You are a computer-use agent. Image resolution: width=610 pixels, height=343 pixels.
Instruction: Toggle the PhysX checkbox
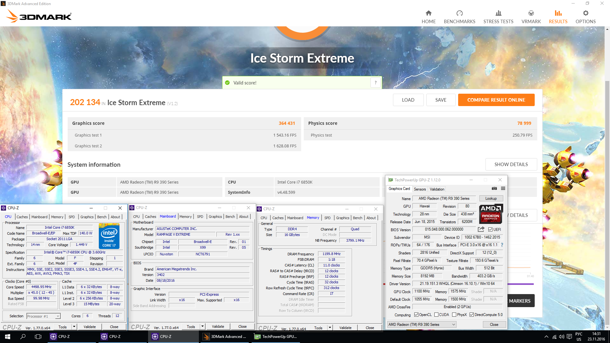click(x=454, y=315)
